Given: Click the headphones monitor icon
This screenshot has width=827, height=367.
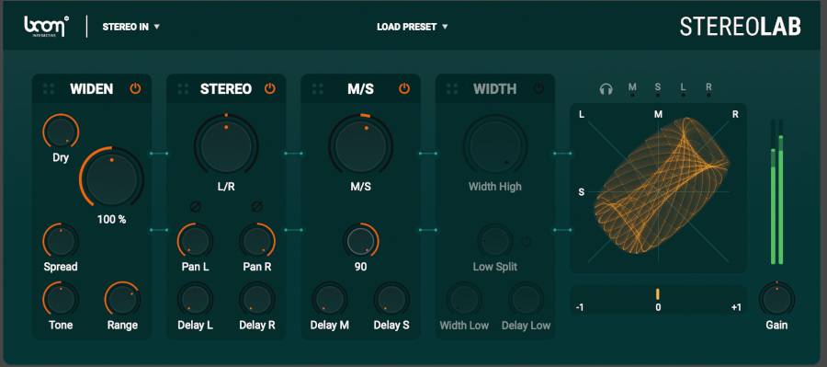Looking at the screenshot, I should pos(606,88).
